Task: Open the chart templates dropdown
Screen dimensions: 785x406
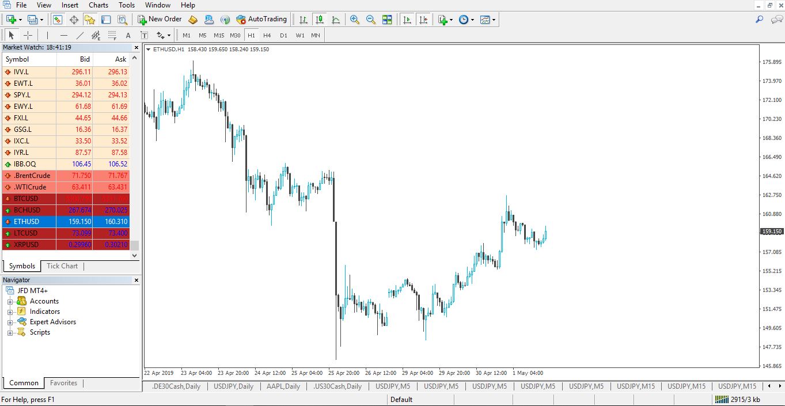Action: [487, 20]
